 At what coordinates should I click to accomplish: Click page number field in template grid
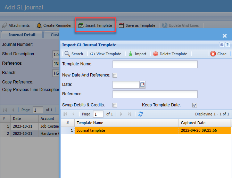[98, 114]
